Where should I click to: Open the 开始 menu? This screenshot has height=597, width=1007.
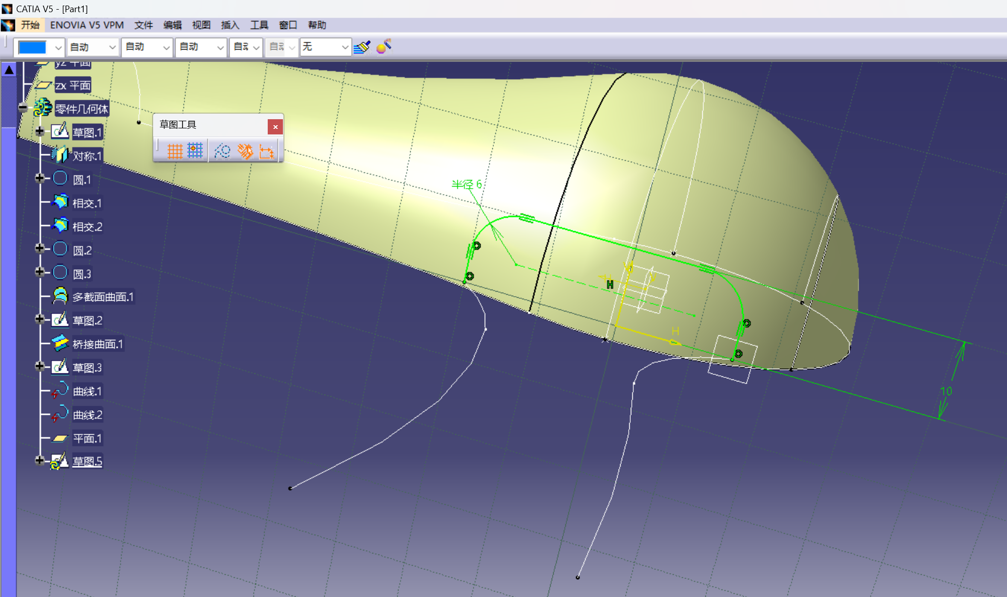pyautogui.click(x=30, y=25)
